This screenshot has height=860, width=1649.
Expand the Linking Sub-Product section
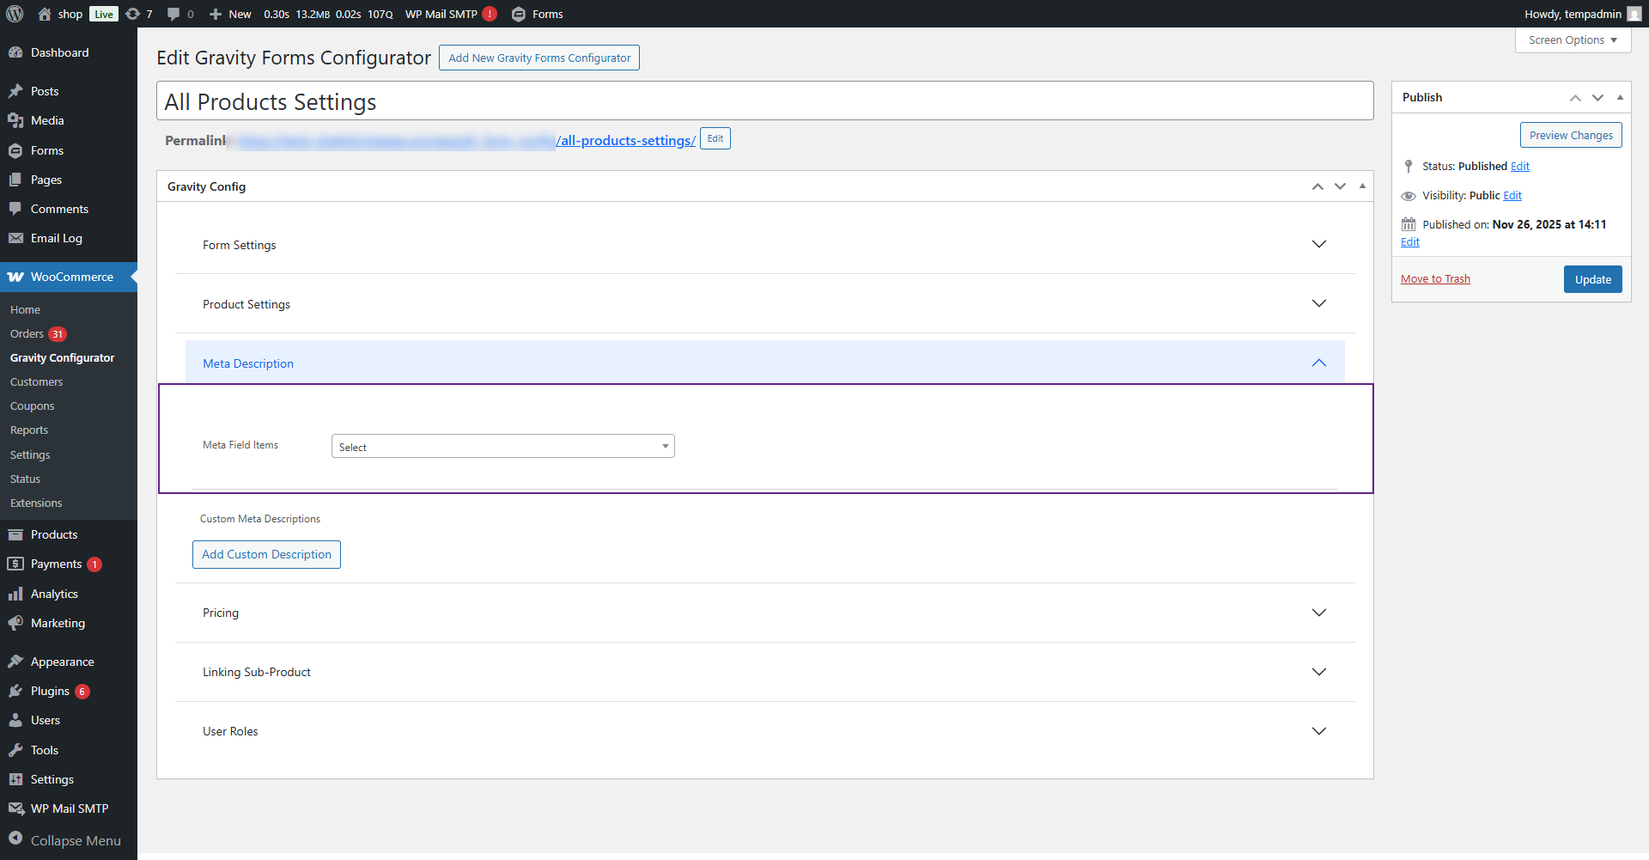pyautogui.click(x=765, y=672)
